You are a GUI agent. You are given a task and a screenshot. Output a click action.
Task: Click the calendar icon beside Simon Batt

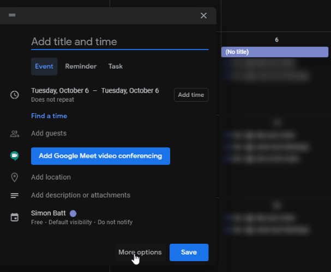pyautogui.click(x=15, y=217)
